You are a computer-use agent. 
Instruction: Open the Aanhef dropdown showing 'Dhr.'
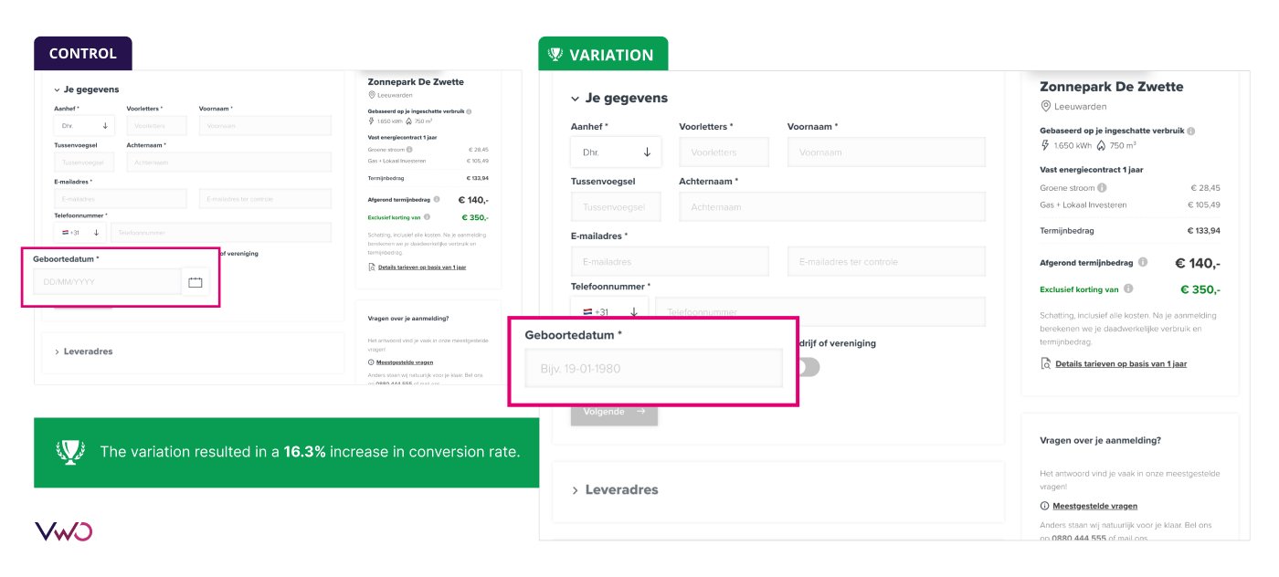[x=616, y=151]
